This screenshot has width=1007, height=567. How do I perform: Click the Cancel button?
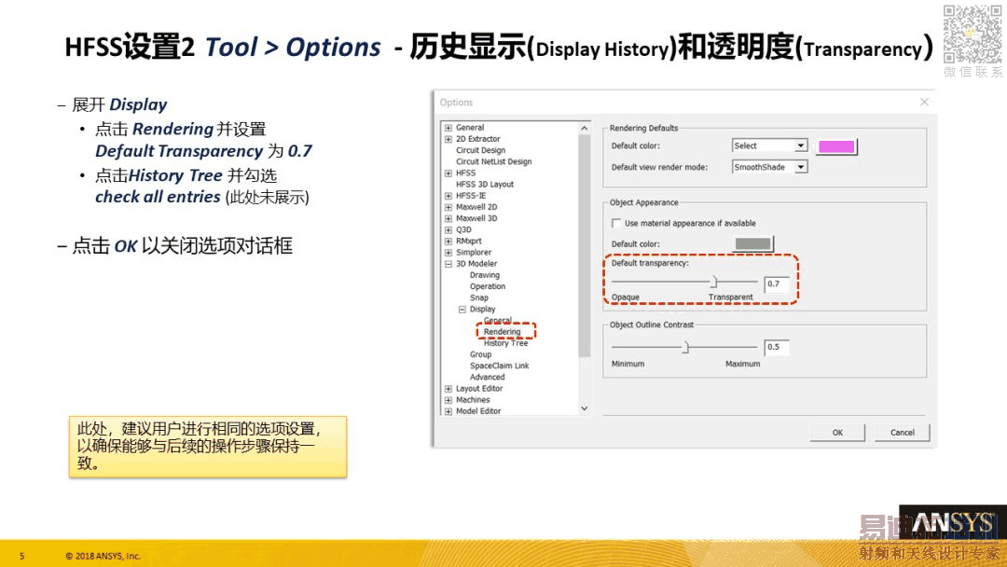[903, 433]
